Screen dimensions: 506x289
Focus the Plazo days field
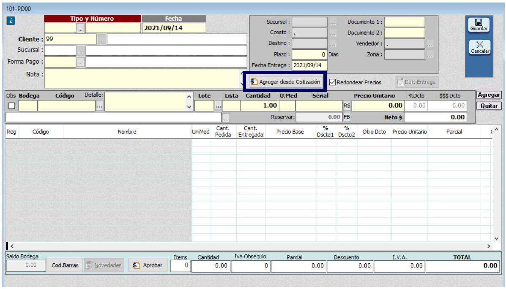click(309, 54)
